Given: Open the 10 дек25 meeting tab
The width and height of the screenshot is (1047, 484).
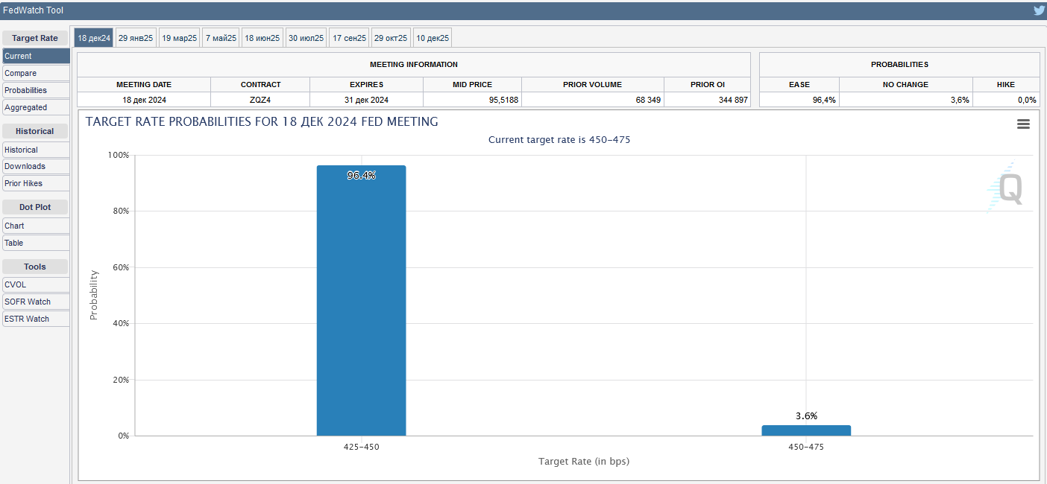Looking at the screenshot, I should coord(433,38).
